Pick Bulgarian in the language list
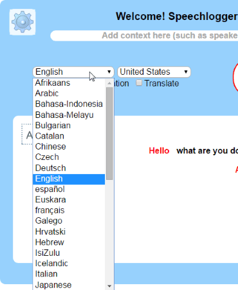The image size is (238, 290). (69, 125)
